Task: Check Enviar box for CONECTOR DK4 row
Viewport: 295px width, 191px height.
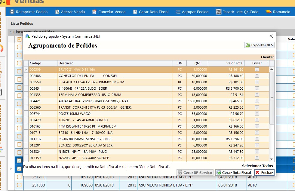Action: pos(257,76)
